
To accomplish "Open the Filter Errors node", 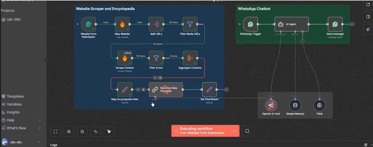I will pyautogui.click(x=156, y=58).
